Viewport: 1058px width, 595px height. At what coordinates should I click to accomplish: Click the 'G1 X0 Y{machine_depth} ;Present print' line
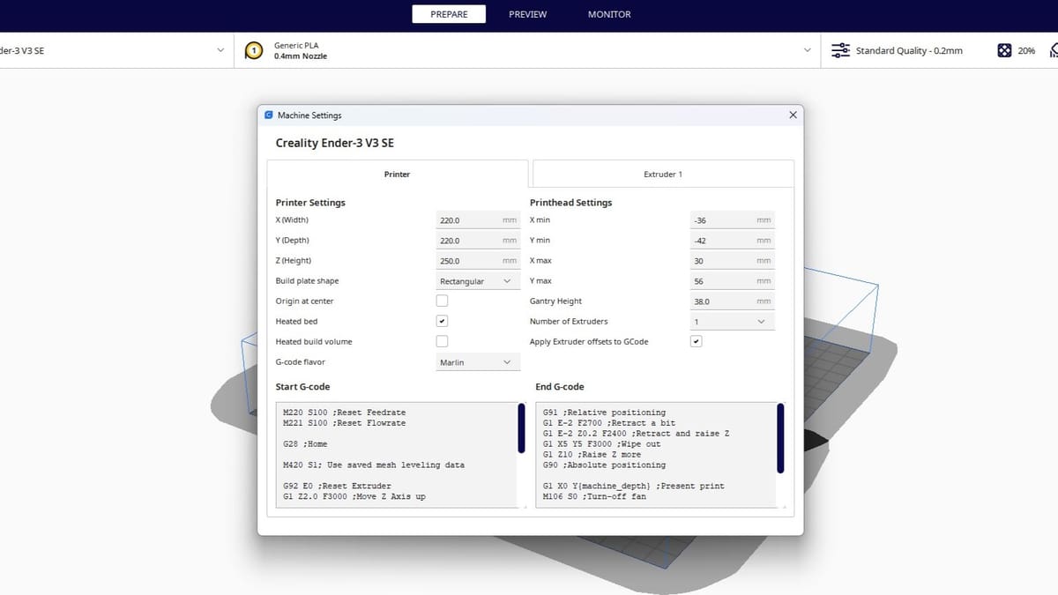pyautogui.click(x=634, y=487)
